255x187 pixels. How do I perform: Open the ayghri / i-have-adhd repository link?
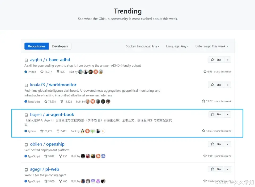[50, 60]
